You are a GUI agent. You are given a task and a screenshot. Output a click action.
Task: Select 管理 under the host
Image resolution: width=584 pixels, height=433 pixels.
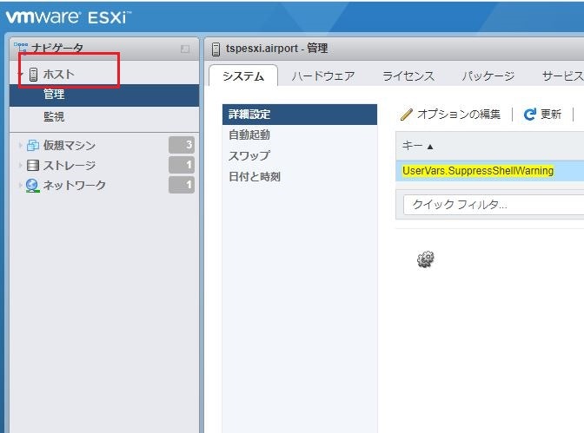(x=104, y=95)
